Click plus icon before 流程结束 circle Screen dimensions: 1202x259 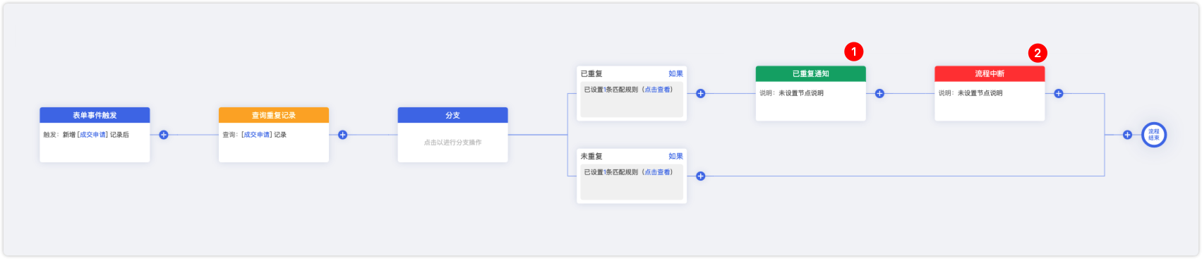click(1127, 135)
